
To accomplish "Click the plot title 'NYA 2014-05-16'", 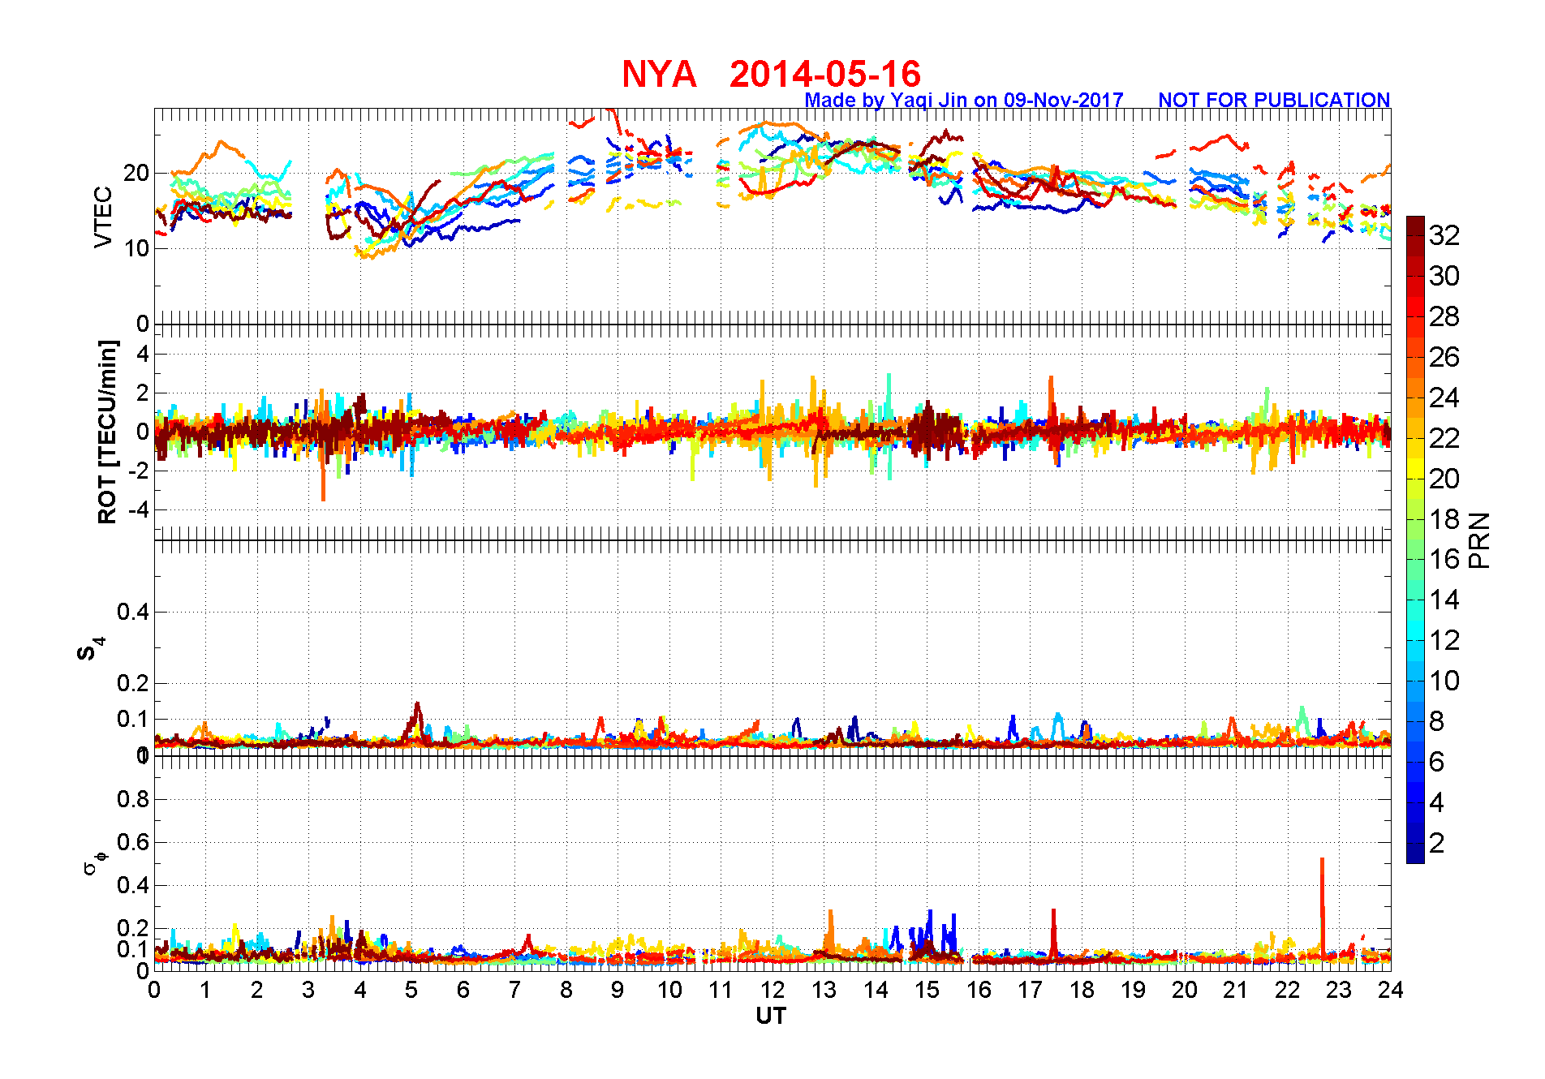I will coord(771,74).
